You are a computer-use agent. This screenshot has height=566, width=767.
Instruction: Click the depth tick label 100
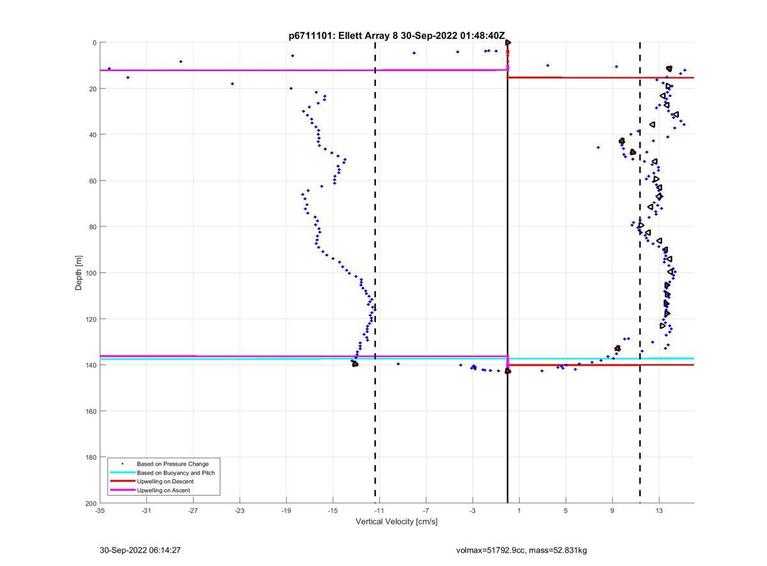pyautogui.click(x=91, y=273)
